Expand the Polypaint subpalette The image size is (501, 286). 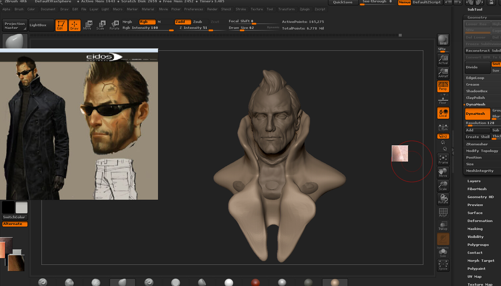[476, 269]
